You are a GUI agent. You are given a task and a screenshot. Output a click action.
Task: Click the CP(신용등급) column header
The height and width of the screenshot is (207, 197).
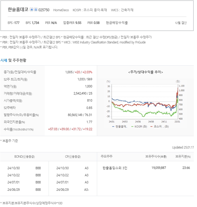coord(73,157)
